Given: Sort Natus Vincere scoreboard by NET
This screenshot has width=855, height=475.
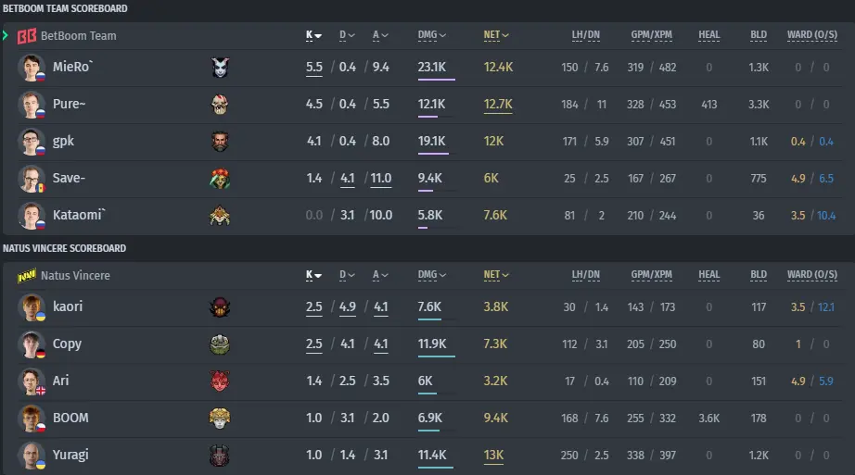Looking at the screenshot, I should pos(496,275).
